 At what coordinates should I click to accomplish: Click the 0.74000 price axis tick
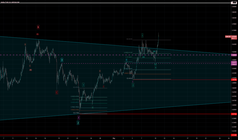tap(234, 31)
